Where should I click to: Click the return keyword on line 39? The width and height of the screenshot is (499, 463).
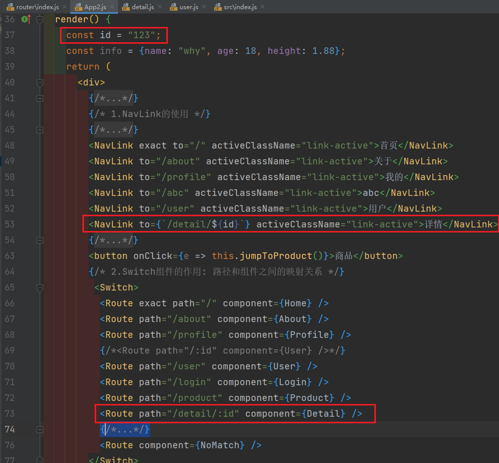pos(83,67)
